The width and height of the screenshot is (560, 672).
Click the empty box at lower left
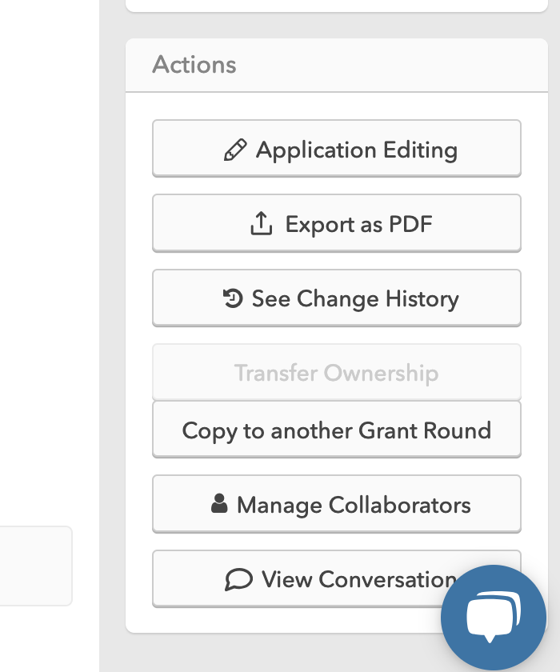click(35, 565)
